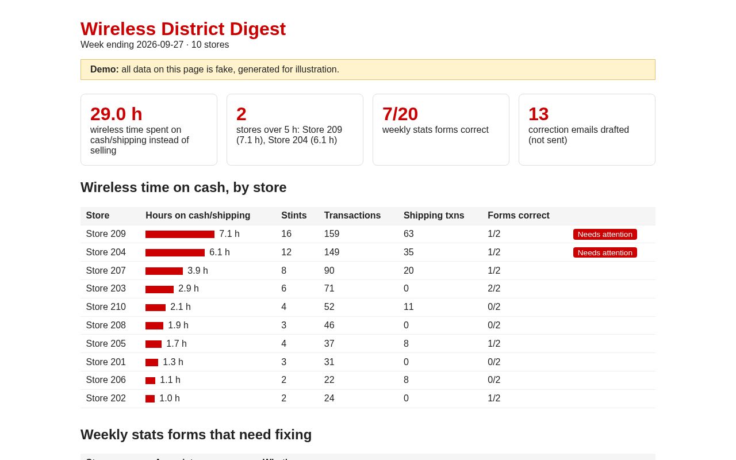Click the 'Wireless time on cash, by store' heading
Image resolution: width=736 pixels, height=460 pixels.
[x=183, y=187]
